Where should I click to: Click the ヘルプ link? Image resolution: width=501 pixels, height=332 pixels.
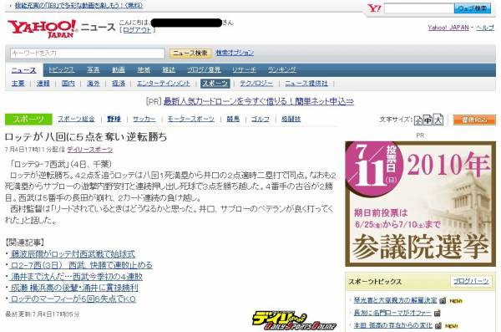[x=485, y=28]
